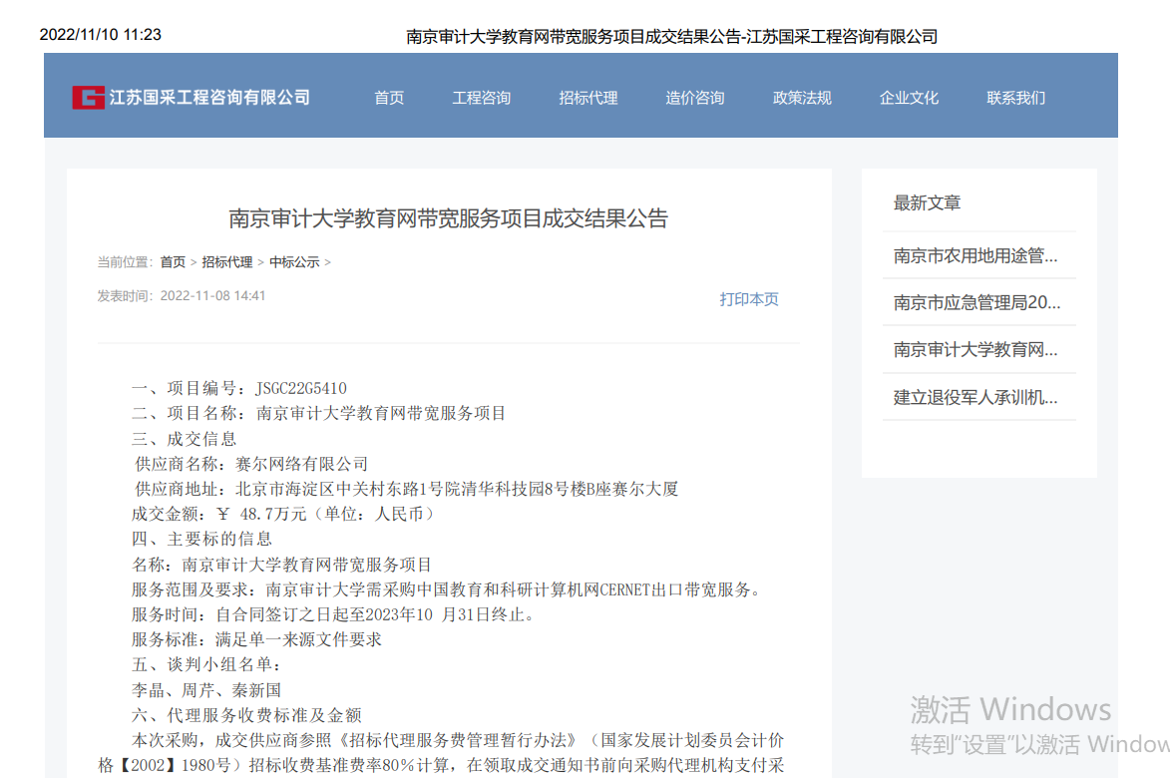Open 企业文化 in the navigation bar

point(909,98)
